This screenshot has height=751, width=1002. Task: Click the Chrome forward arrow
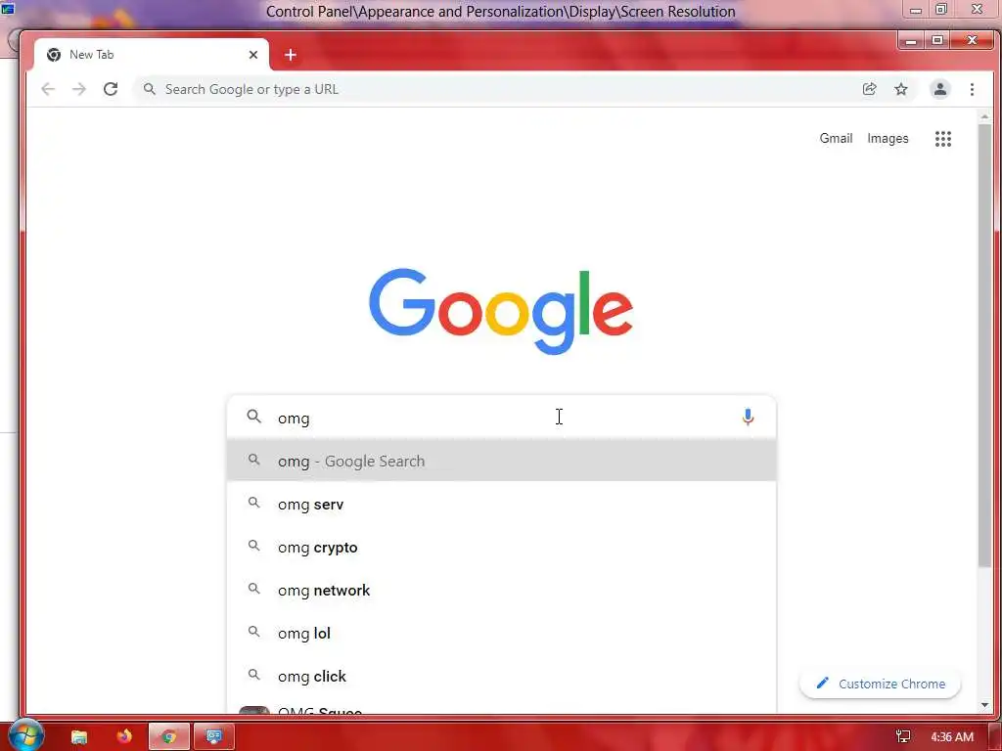[x=79, y=89]
